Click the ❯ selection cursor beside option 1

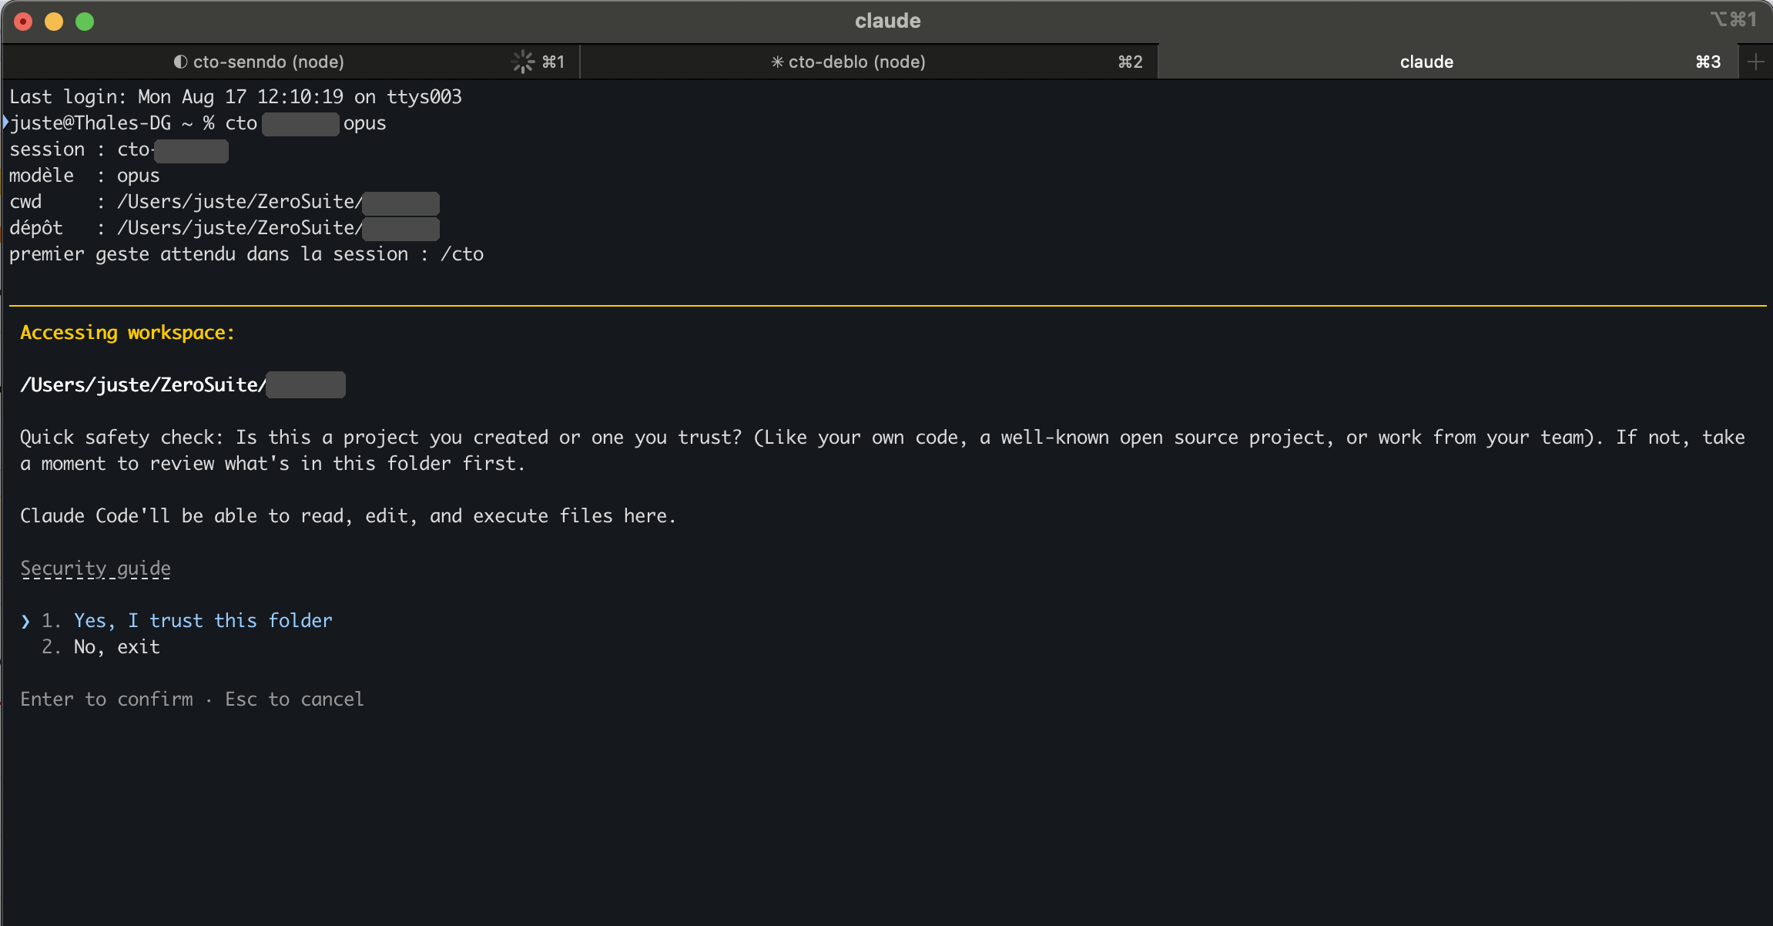[25, 621]
